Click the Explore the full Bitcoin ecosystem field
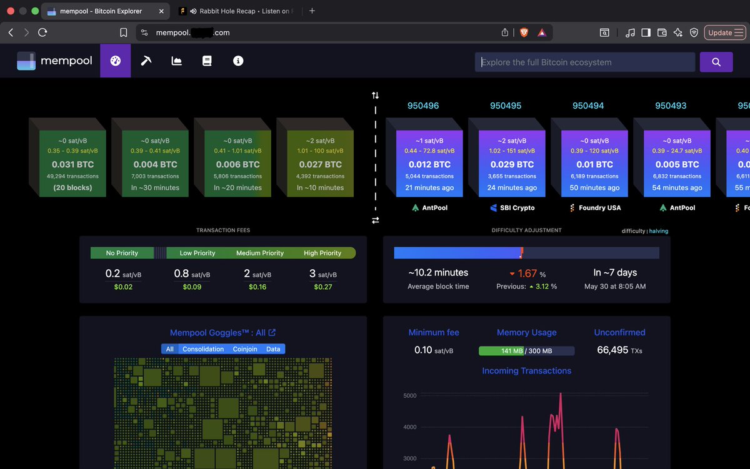750x469 pixels. pos(585,62)
